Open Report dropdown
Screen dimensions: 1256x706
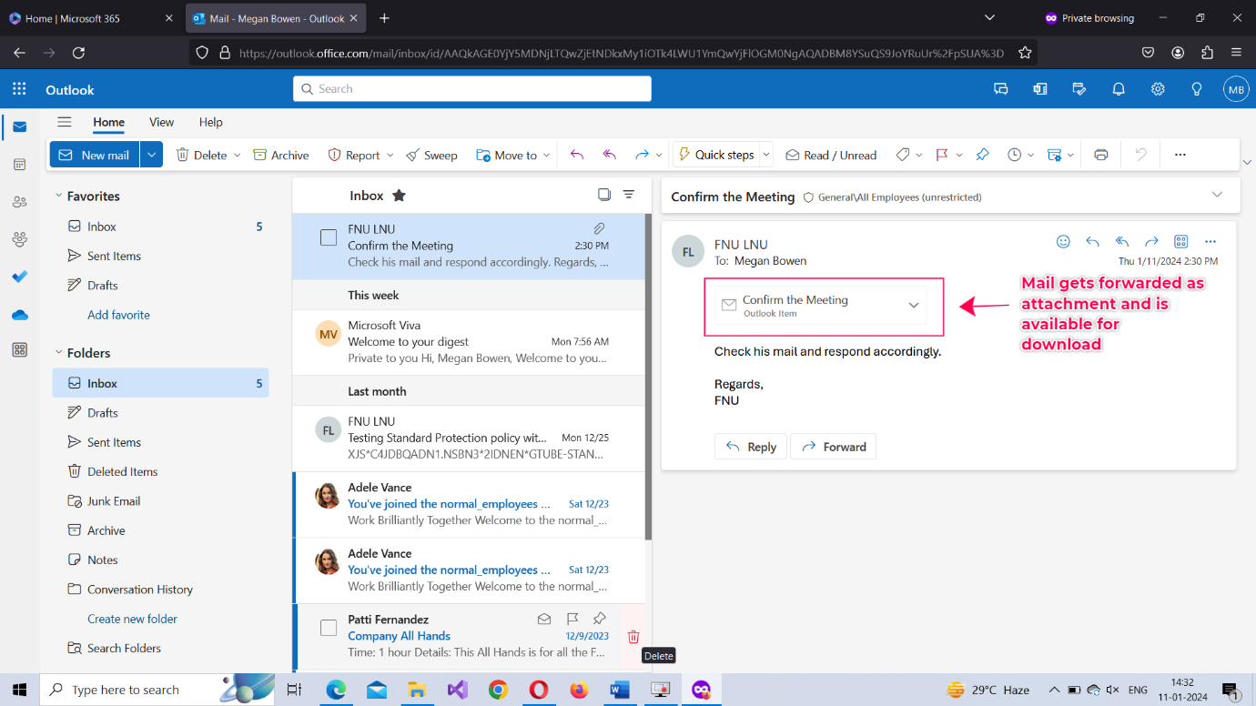click(390, 155)
